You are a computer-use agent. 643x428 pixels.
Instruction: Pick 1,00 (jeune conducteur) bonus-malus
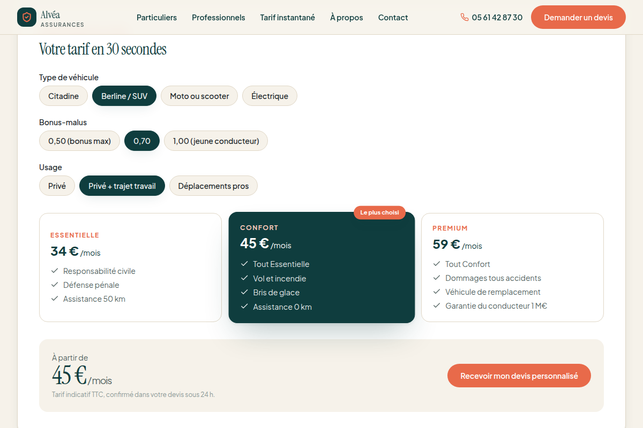[216, 141]
